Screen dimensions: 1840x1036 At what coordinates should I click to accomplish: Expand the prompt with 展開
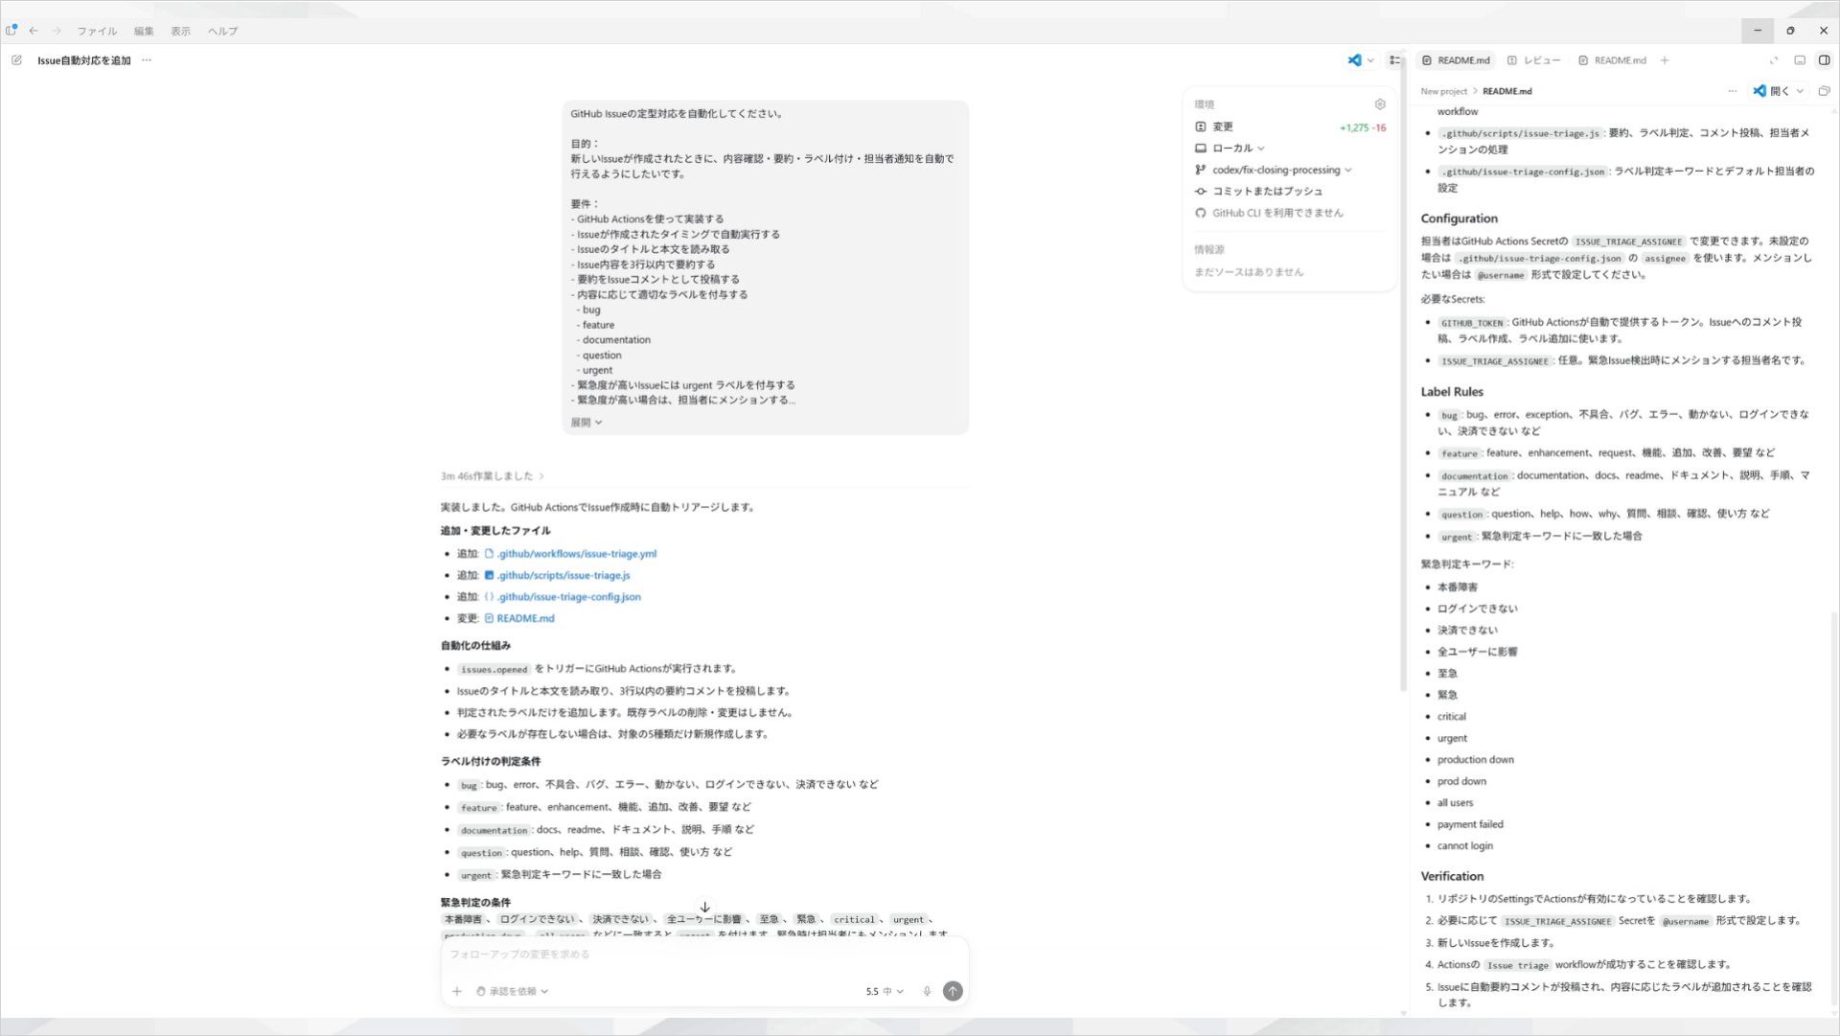586,423
